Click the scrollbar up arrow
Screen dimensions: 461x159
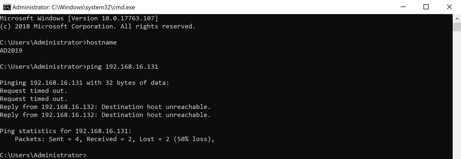pyautogui.click(x=457, y=19)
